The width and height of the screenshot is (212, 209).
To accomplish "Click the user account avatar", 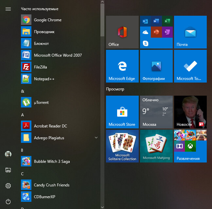I will [8, 154].
